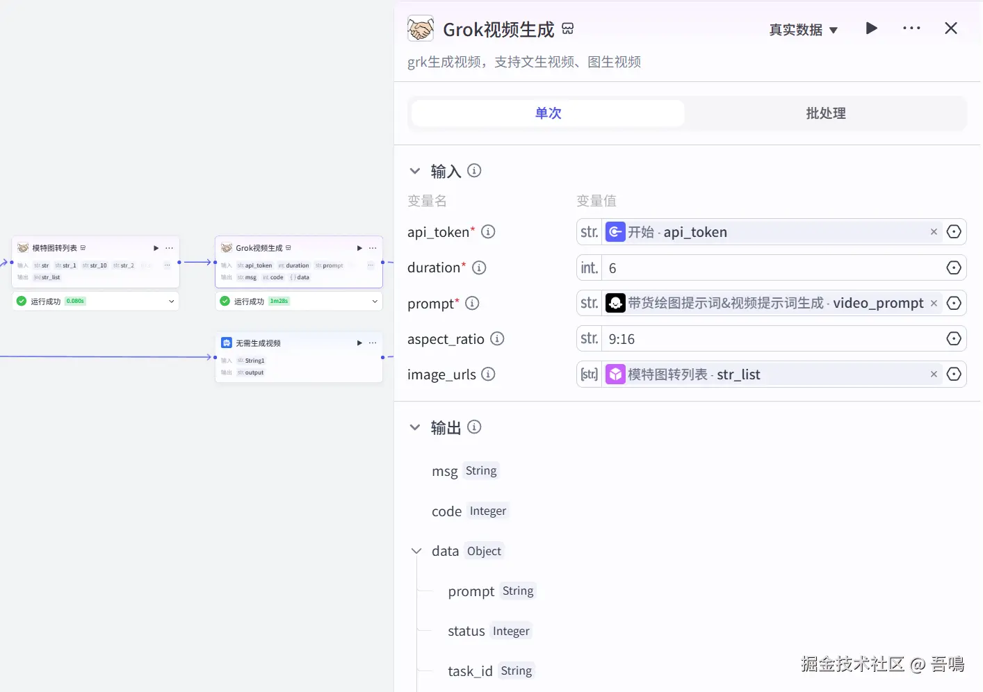Screen dimensions: 983x692
Task: Open variable picker for duration field
Action: point(954,267)
